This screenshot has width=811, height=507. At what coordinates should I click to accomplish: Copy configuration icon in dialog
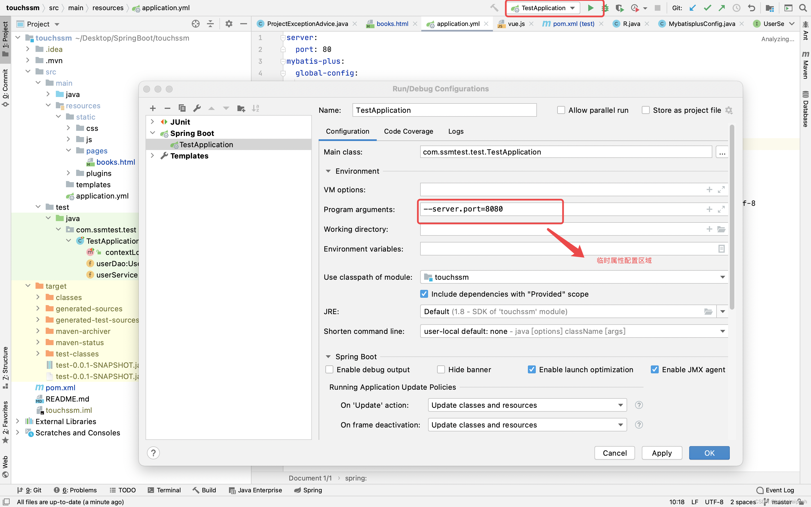(x=182, y=108)
